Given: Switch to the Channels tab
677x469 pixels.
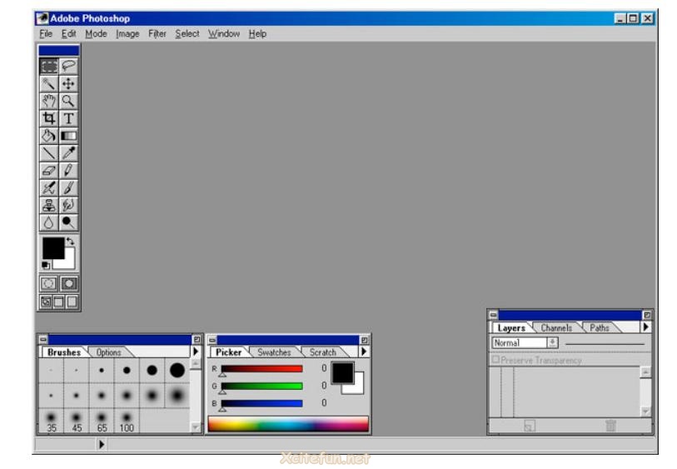Looking at the screenshot, I should click(556, 327).
